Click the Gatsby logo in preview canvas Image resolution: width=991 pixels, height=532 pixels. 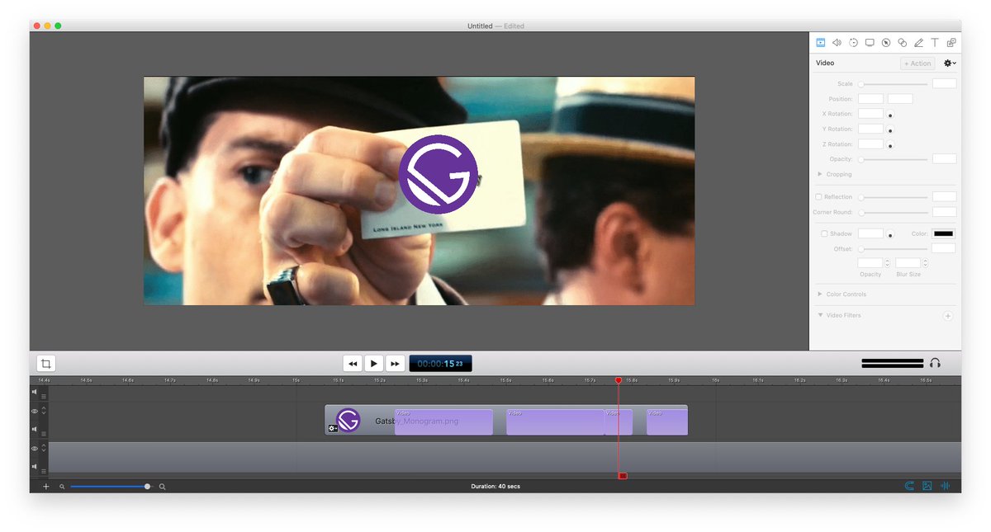tap(438, 174)
